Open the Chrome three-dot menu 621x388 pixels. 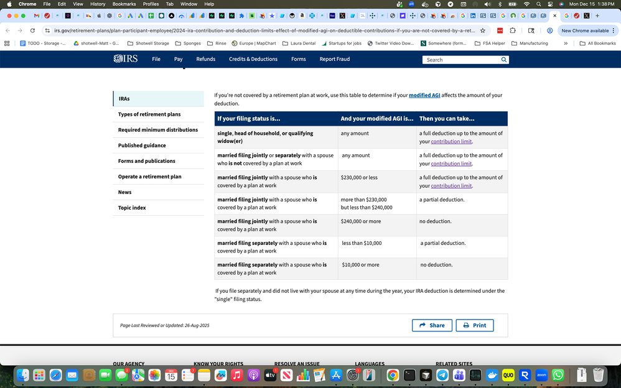click(x=613, y=30)
